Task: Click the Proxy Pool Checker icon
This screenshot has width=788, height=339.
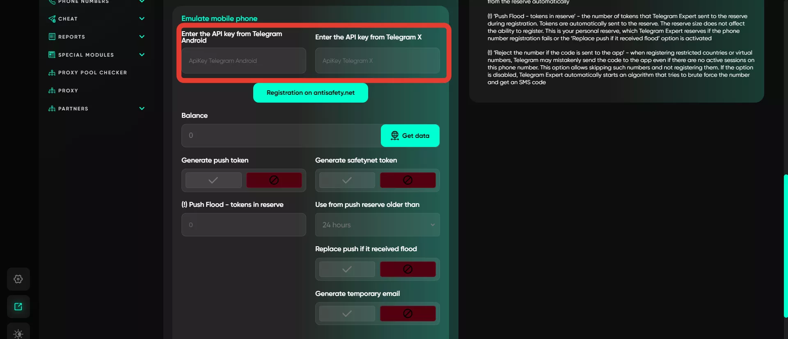Action: (52, 73)
